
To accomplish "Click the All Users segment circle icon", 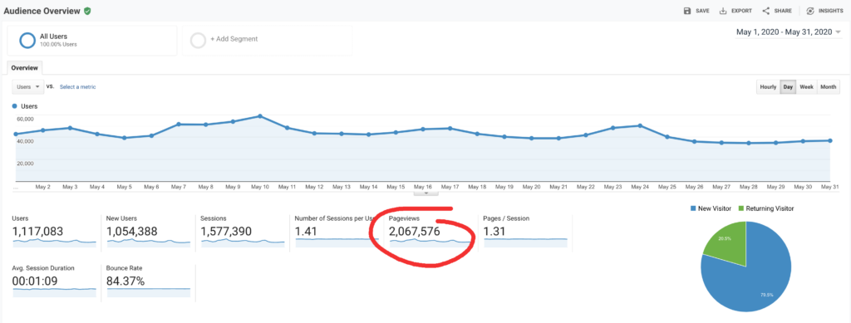I will [27, 40].
